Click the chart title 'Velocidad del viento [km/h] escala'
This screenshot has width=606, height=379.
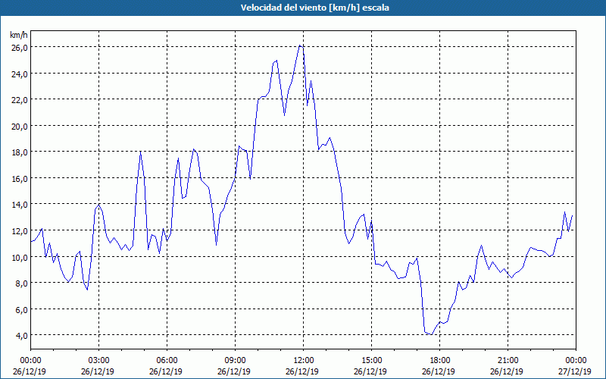pyautogui.click(x=314, y=8)
